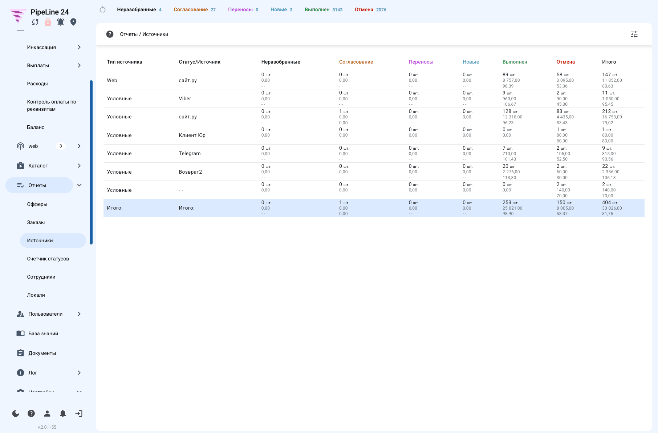Click the Telegram source row
The width and height of the screenshot is (658, 433).
point(374,153)
